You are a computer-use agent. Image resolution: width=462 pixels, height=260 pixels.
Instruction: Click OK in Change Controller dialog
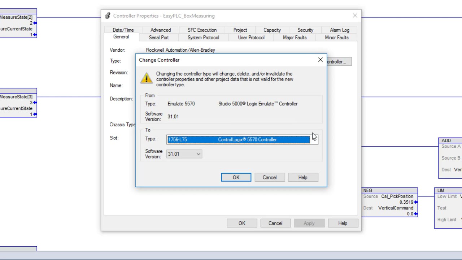[236, 177]
